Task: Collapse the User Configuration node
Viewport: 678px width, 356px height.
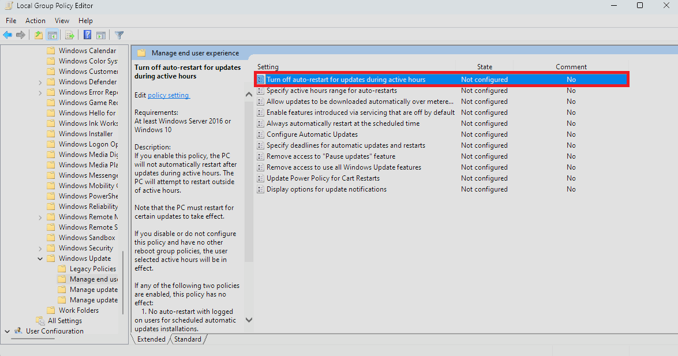Action: [7, 331]
